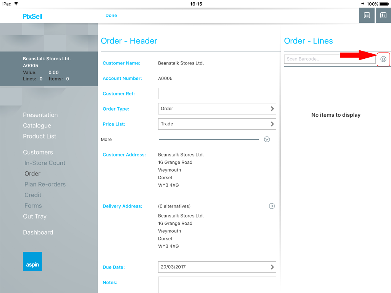The width and height of the screenshot is (391, 293).
Task: Select Credit in the sidebar
Action: pyautogui.click(x=33, y=195)
